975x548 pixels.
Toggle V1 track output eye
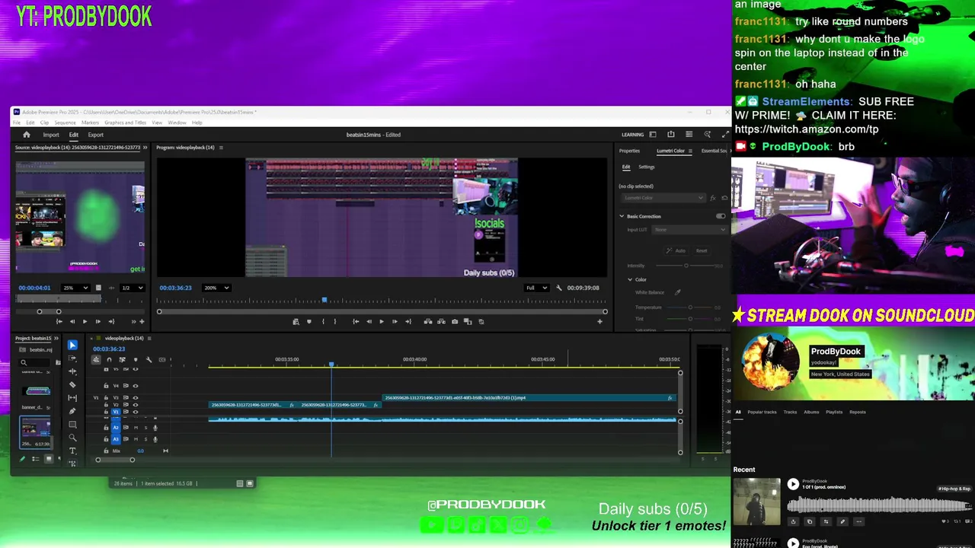point(136,411)
